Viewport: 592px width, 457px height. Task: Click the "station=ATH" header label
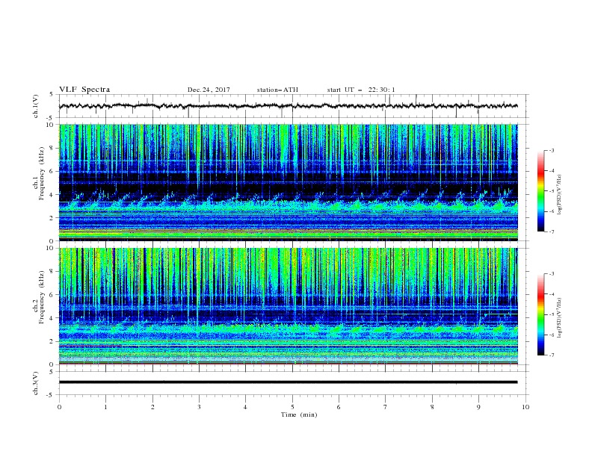277,90
